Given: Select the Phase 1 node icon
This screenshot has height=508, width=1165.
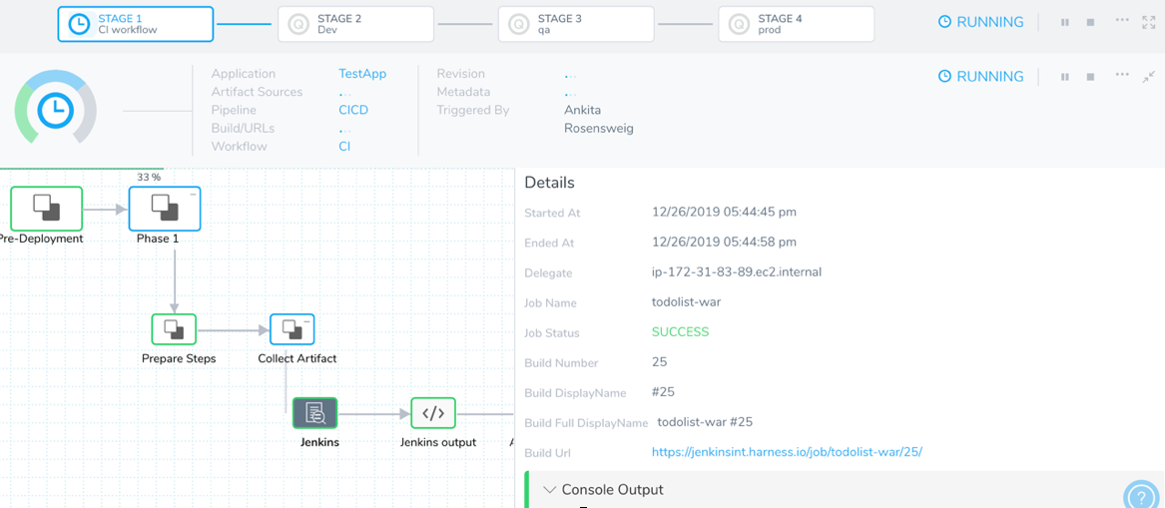Looking at the screenshot, I should (x=164, y=209).
